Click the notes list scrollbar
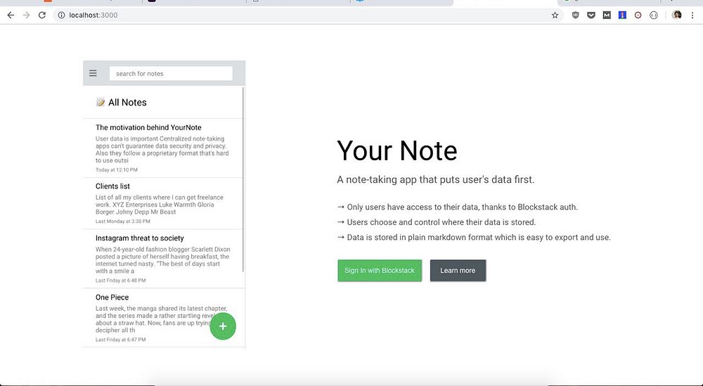The height and width of the screenshot is (386, 703). coord(243,179)
